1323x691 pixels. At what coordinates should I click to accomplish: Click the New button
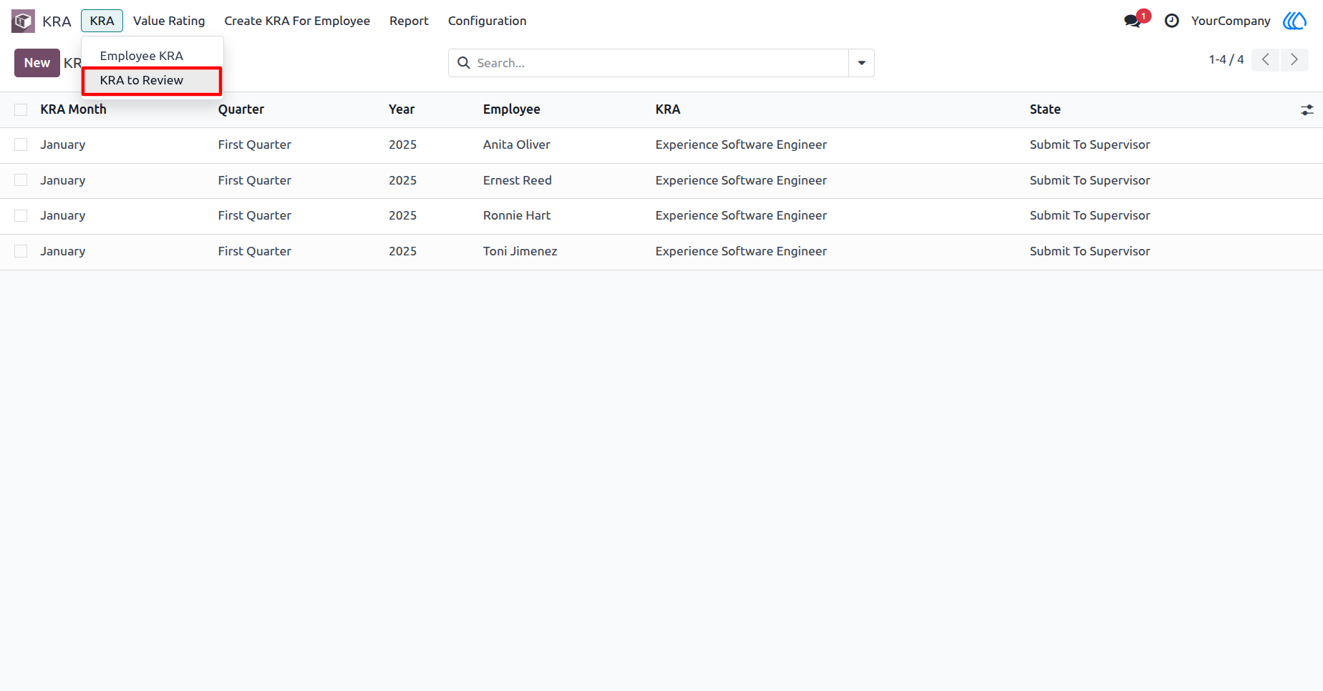click(37, 63)
